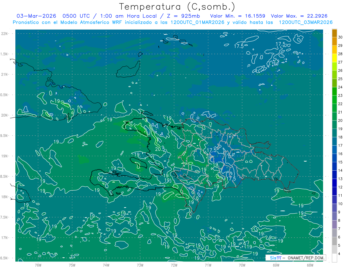
Task: Click colorbar label "10"
Action: (340, 204)
